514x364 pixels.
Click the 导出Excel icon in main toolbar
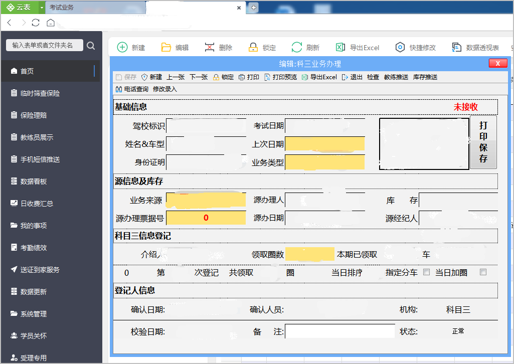click(x=340, y=47)
